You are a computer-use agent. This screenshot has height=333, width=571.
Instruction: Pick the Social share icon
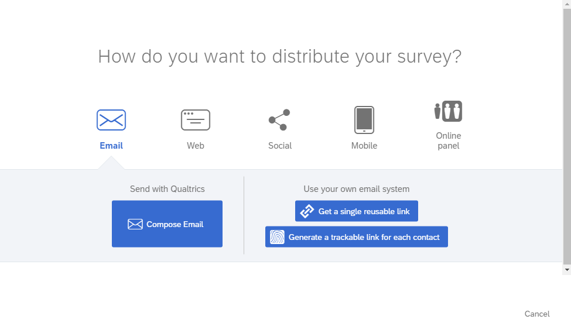click(x=279, y=120)
